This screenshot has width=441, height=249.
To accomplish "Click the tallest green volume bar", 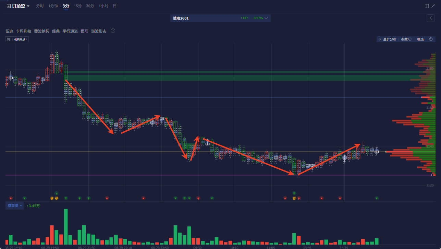I will (66, 227).
